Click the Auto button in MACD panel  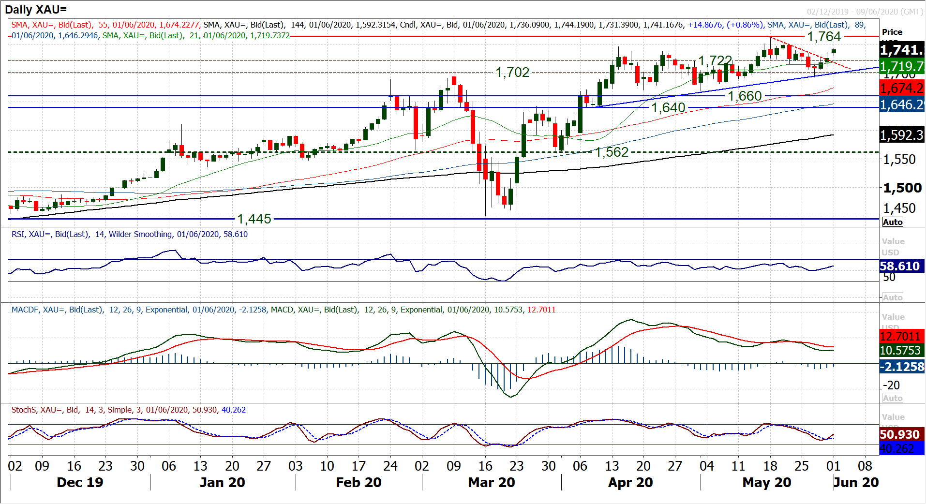click(x=893, y=398)
